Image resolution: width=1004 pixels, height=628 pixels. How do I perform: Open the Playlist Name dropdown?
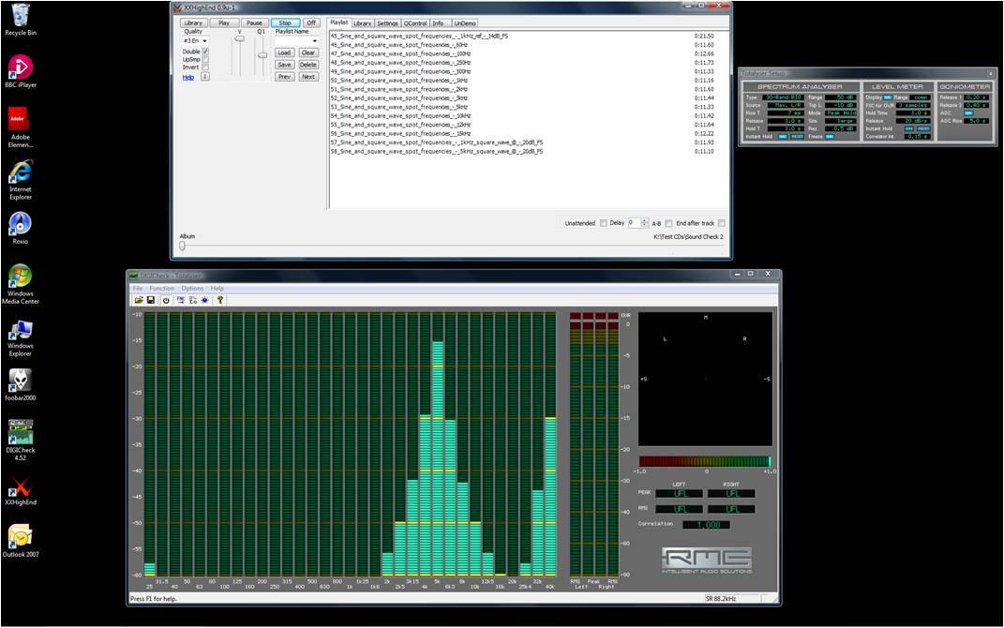point(296,40)
